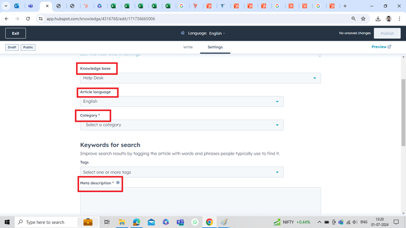The image size is (406, 228).
Task: Close the current HubSpot tab
Action: point(47,6)
